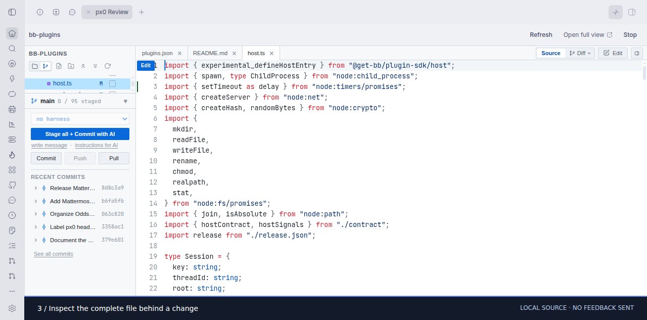647x320 pixels.
Task: Click the info circle icon in top bar
Action: pyautogui.click(x=40, y=12)
